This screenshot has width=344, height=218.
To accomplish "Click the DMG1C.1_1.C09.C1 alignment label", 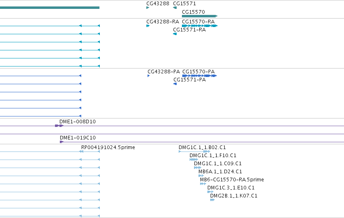I will coord(217,164).
